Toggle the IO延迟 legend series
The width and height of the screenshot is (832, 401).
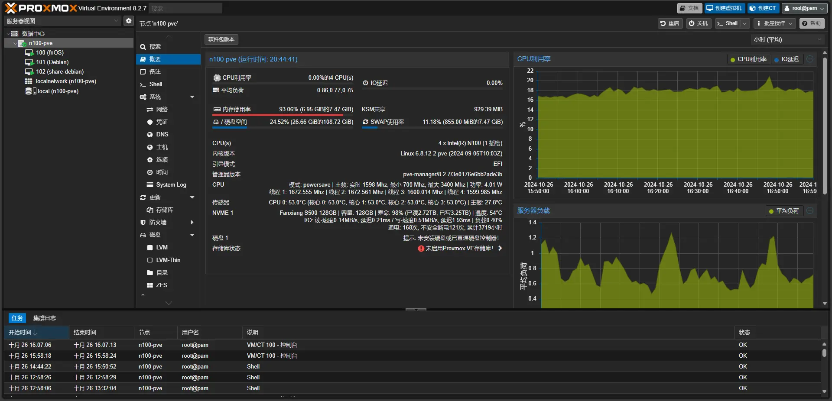[786, 59]
